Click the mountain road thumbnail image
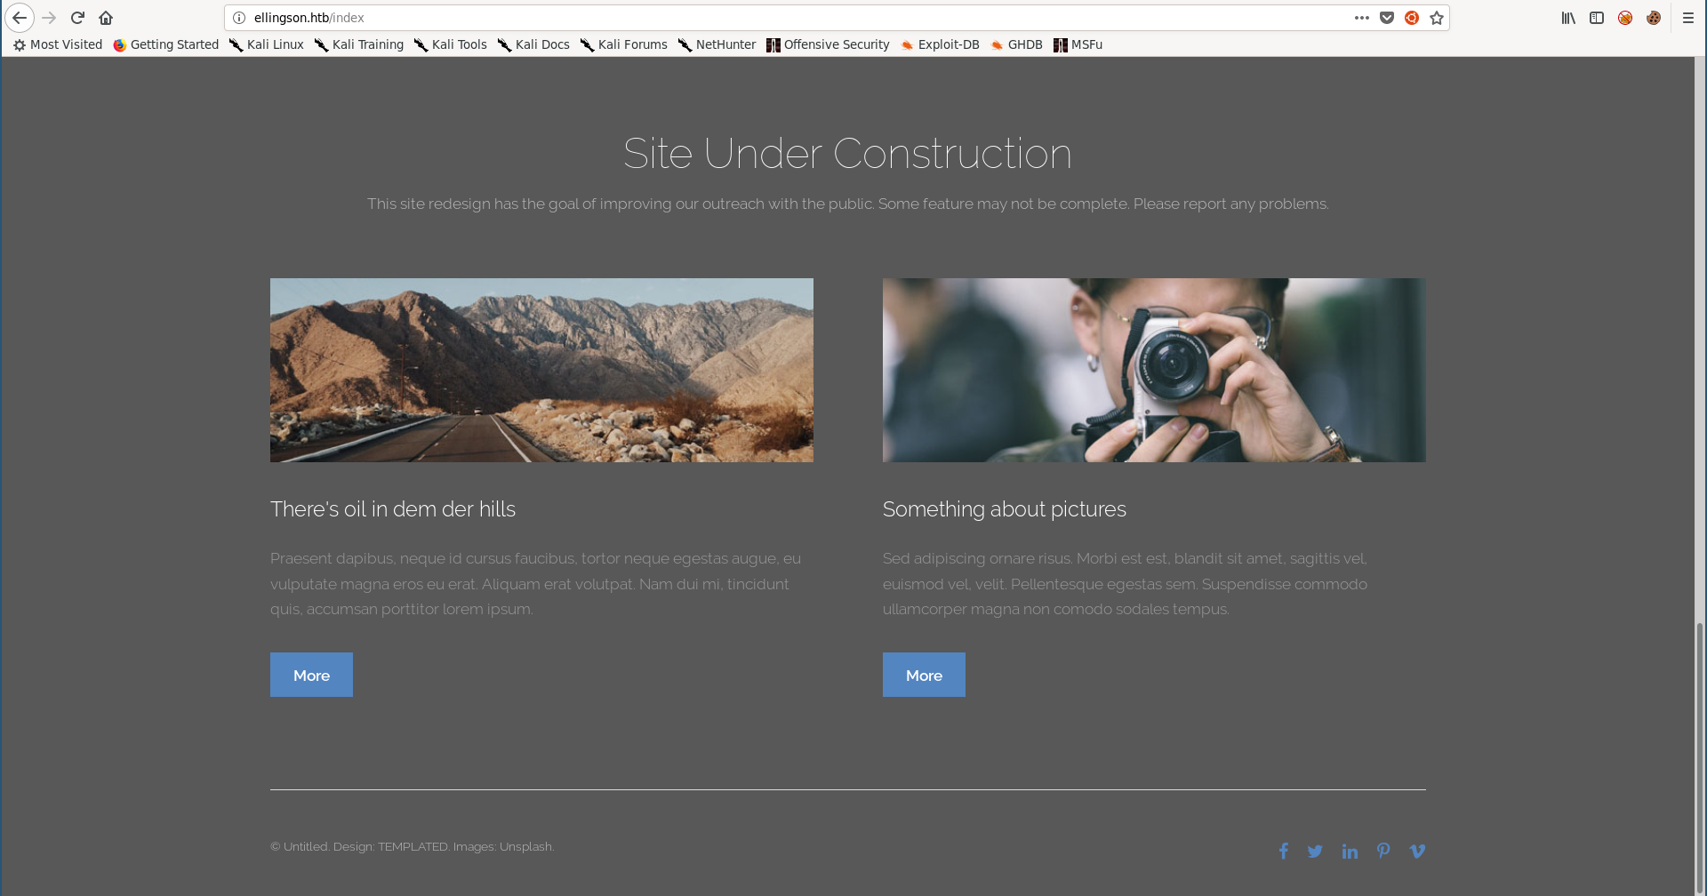 coord(541,370)
